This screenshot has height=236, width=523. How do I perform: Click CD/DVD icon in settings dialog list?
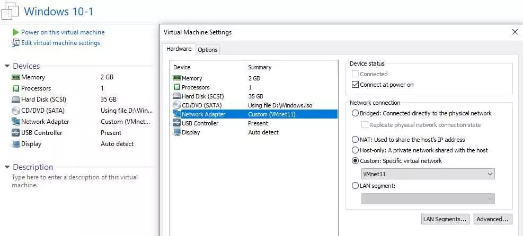(x=177, y=105)
